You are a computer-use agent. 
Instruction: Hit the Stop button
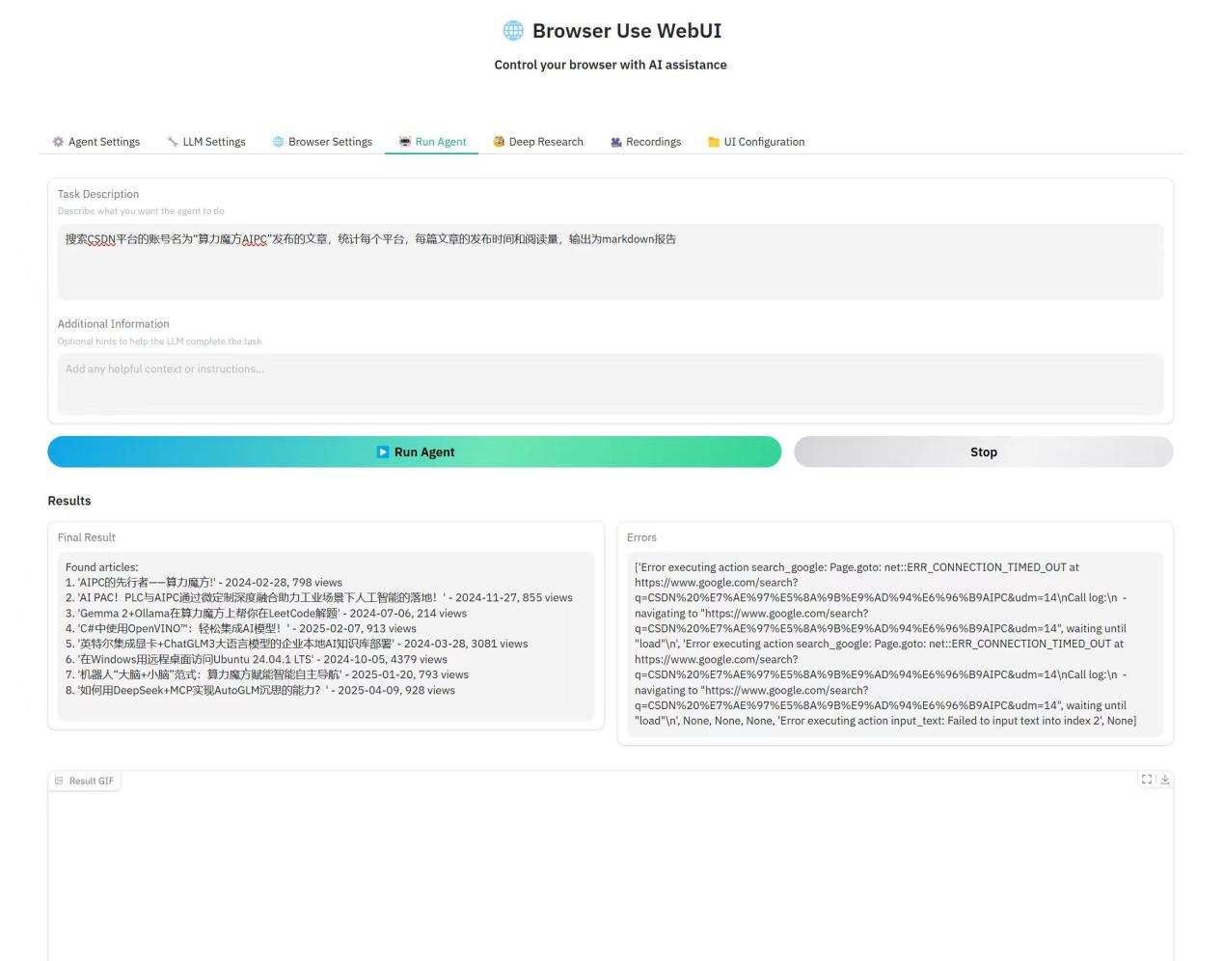click(x=983, y=452)
